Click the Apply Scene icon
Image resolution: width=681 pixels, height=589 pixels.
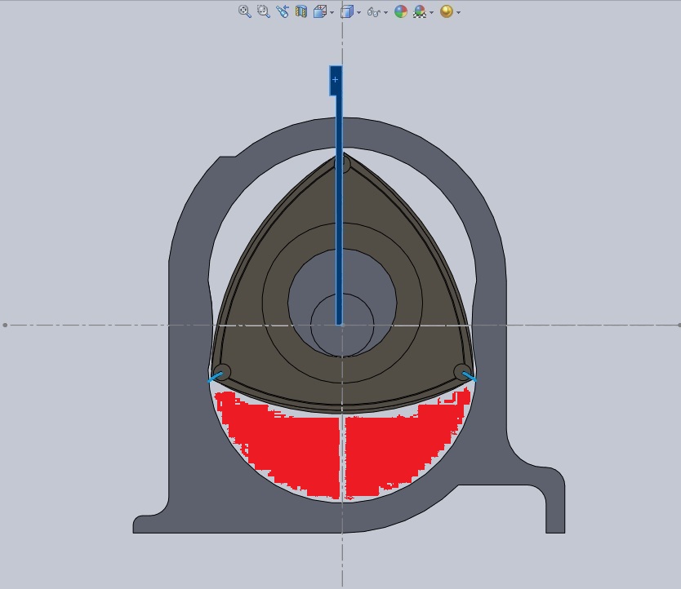pos(420,11)
